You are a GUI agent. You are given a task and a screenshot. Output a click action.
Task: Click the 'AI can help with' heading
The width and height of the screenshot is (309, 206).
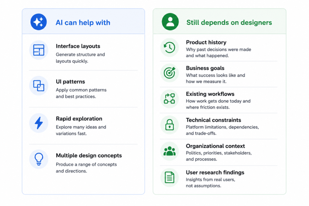[x=83, y=23]
